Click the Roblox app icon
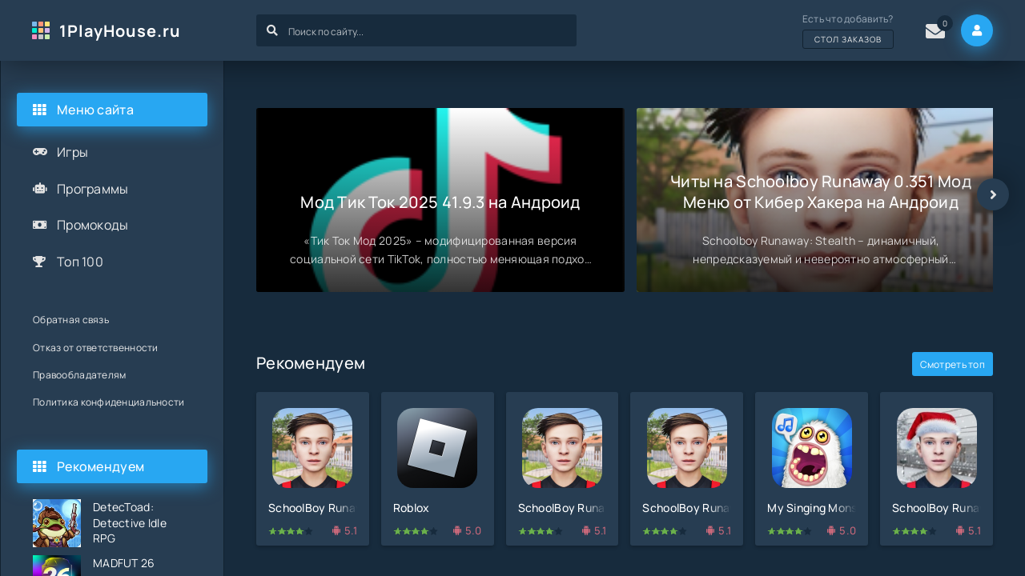 [x=437, y=448]
